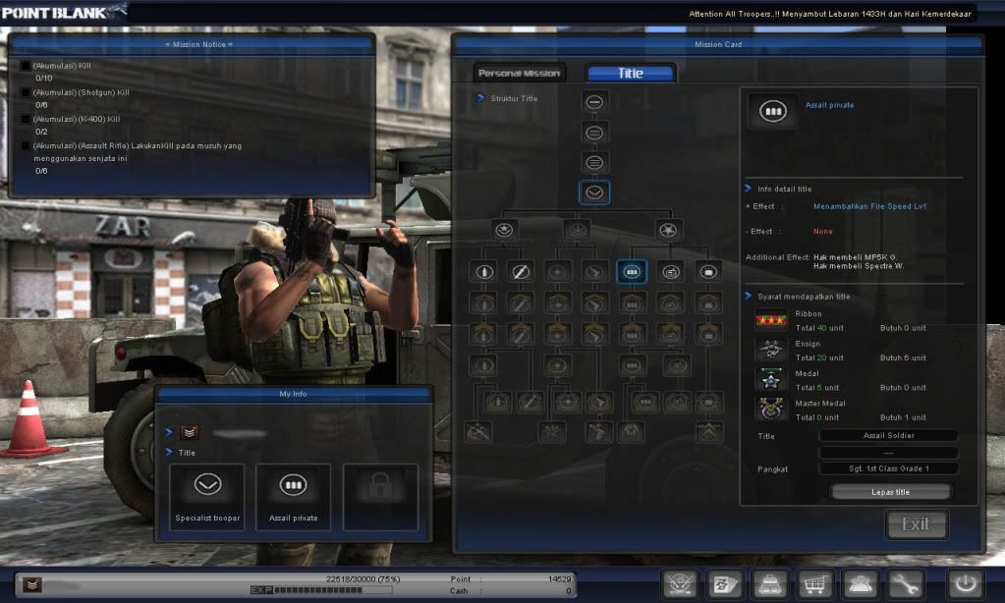The image size is (1005, 603).
Task: Select the Assail private slot in My Info
Action: [x=294, y=497]
